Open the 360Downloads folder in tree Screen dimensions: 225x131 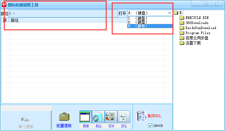tap(197, 23)
